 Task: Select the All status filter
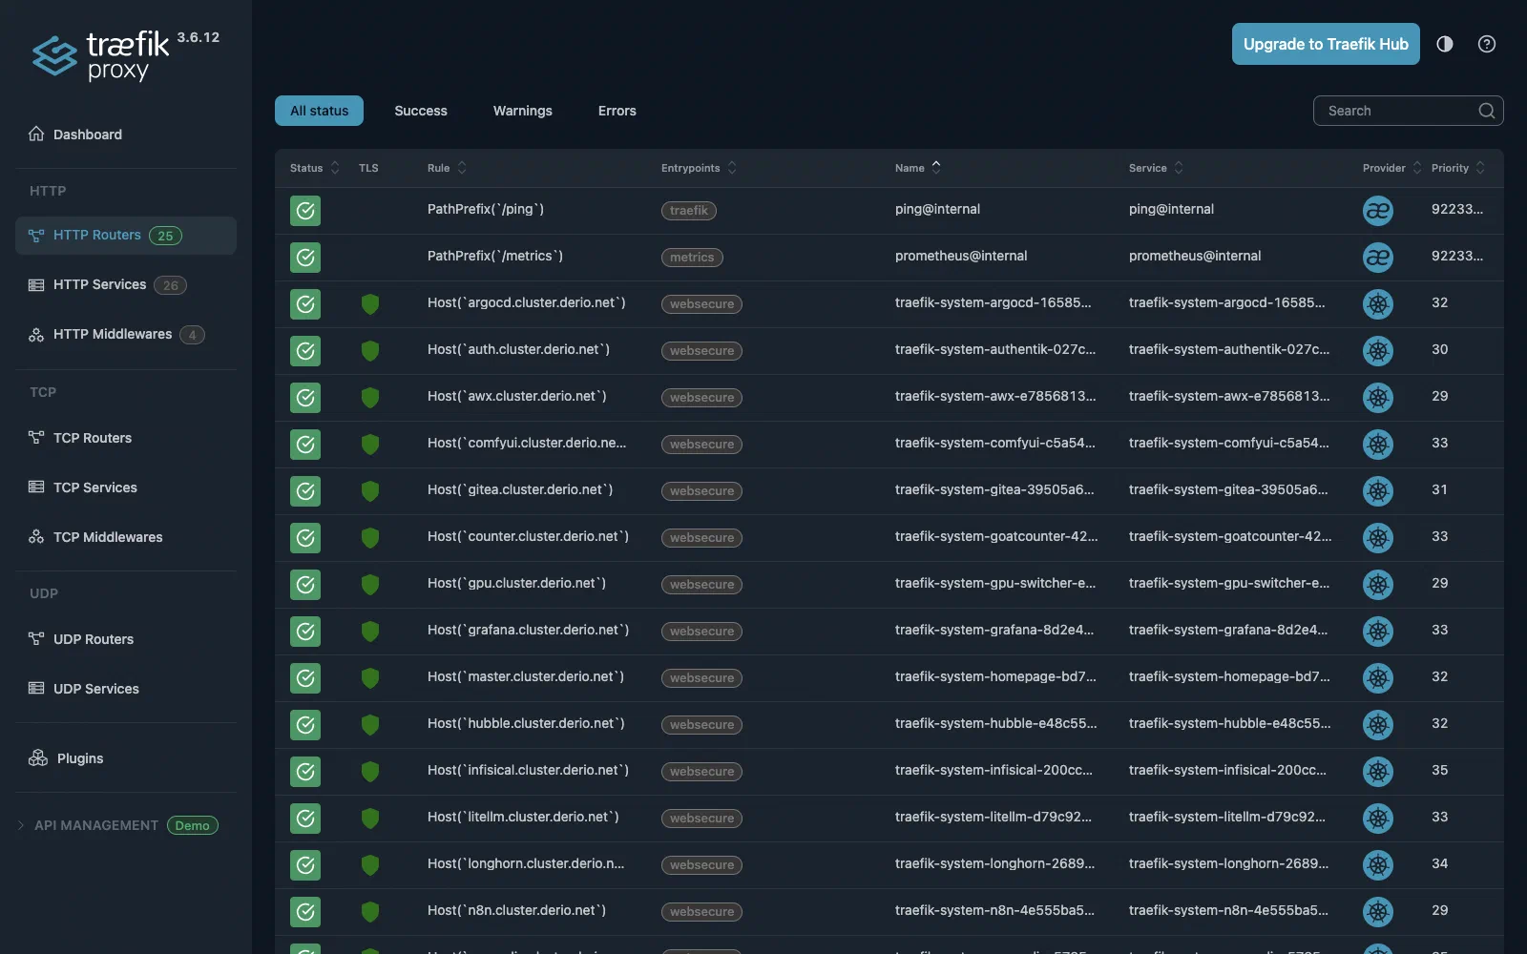point(319,111)
